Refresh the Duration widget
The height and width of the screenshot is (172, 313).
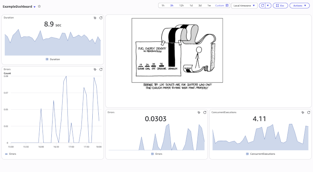[101, 18]
